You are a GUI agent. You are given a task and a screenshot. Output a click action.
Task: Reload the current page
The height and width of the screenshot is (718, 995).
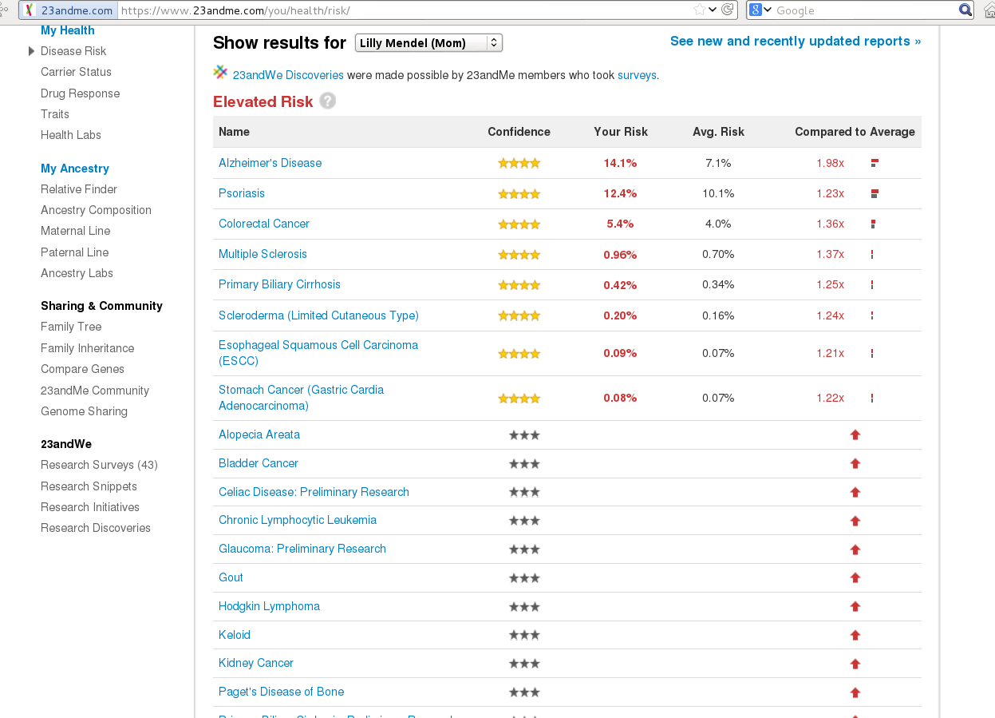pos(727,10)
